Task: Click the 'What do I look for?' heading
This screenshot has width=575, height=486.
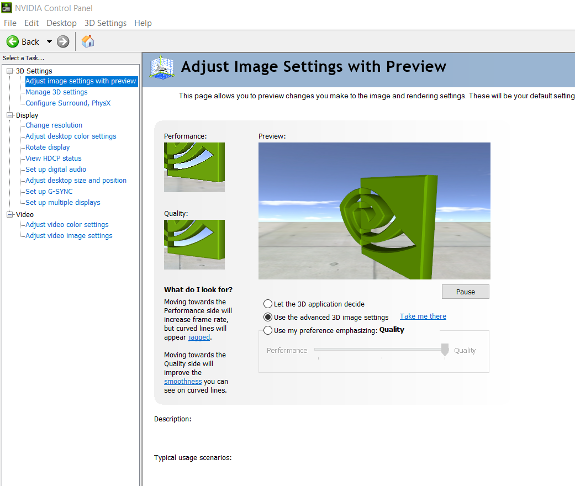Action: click(x=198, y=290)
